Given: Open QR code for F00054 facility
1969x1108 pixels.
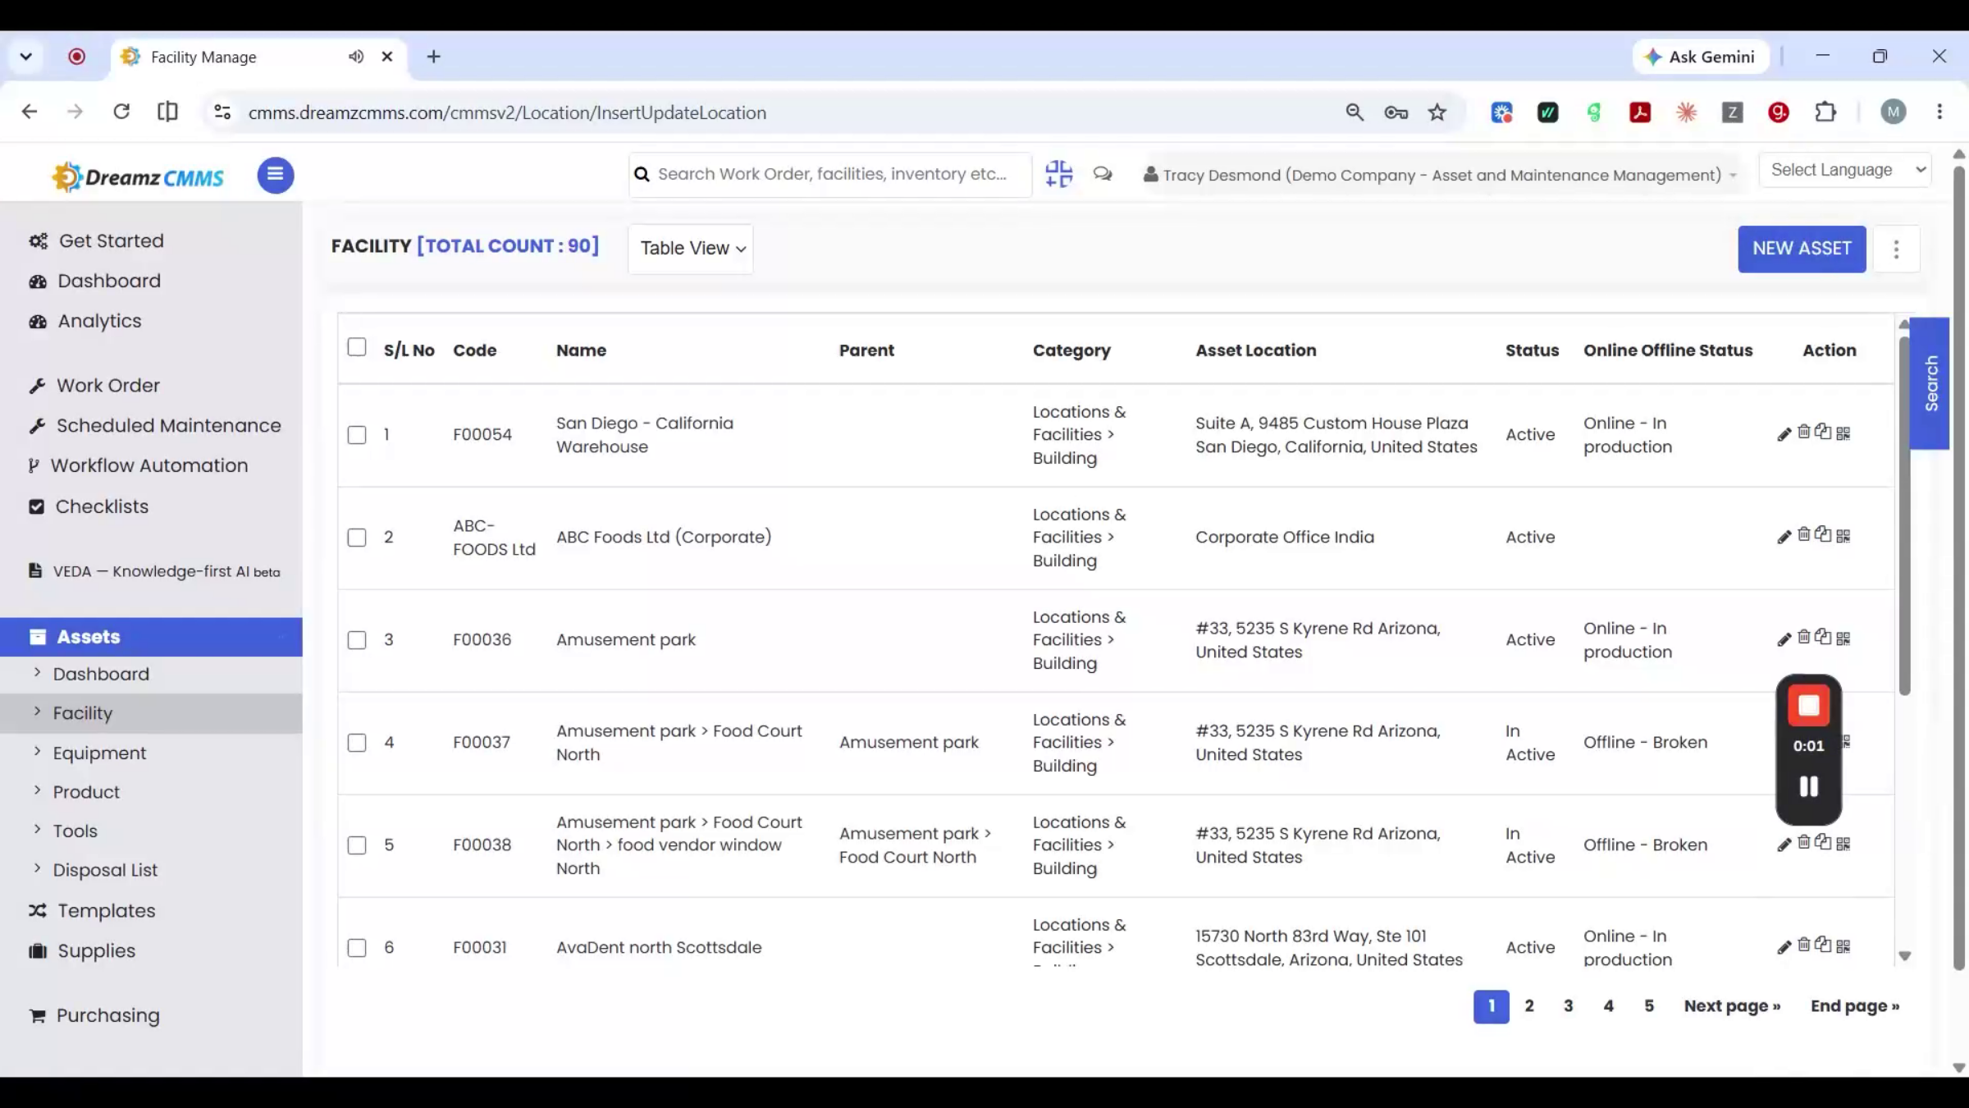Looking at the screenshot, I should tap(1843, 433).
